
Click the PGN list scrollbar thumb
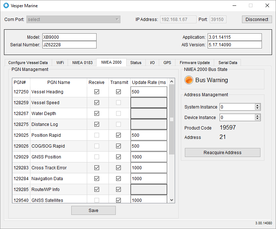[171, 119]
